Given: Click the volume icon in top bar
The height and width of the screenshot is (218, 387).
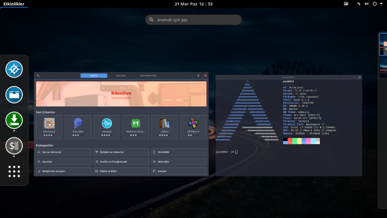Looking at the screenshot, I should tap(367, 4).
